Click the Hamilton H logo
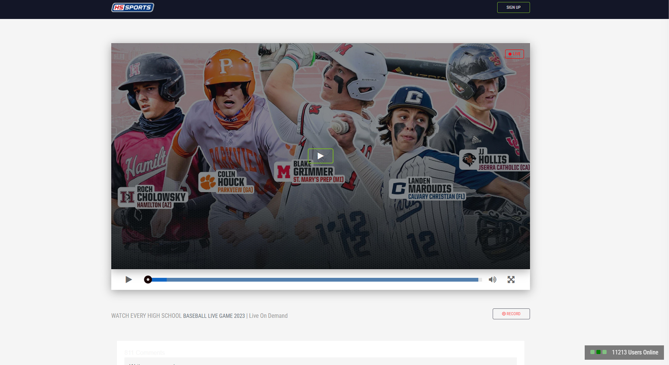Screen dimensions: 669x365 pos(127,197)
